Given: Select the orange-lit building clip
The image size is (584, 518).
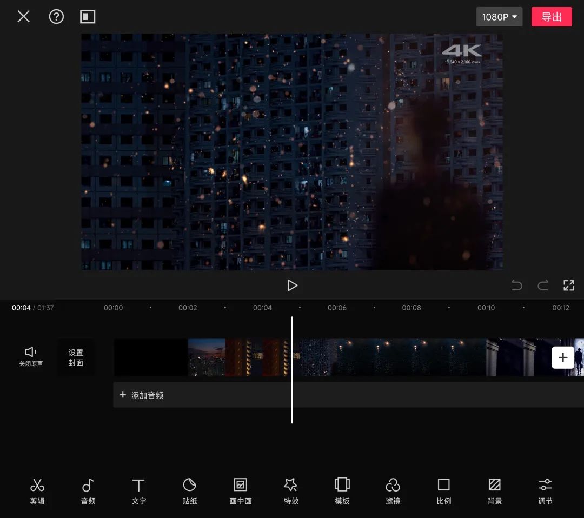Looking at the screenshot, I should (259, 357).
